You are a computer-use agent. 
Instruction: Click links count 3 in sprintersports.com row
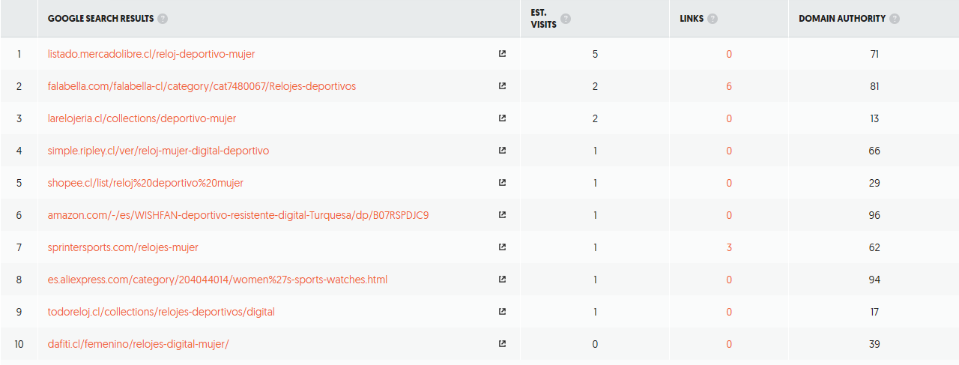[729, 247]
